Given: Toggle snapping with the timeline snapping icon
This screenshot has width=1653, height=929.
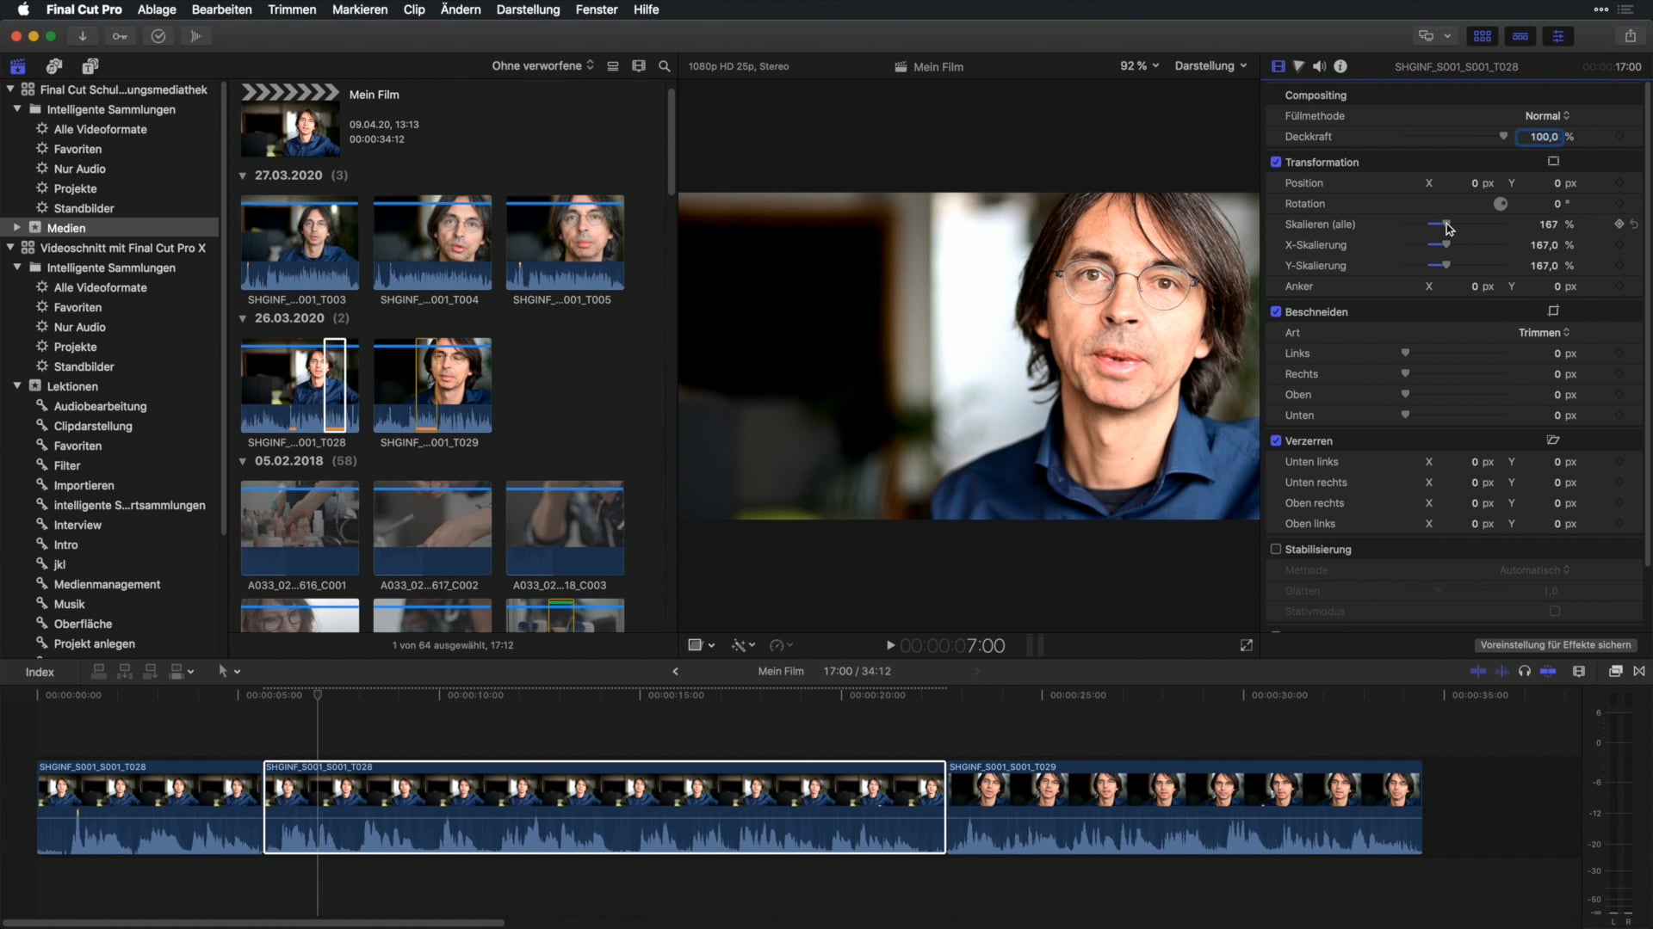Looking at the screenshot, I should (1550, 671).
